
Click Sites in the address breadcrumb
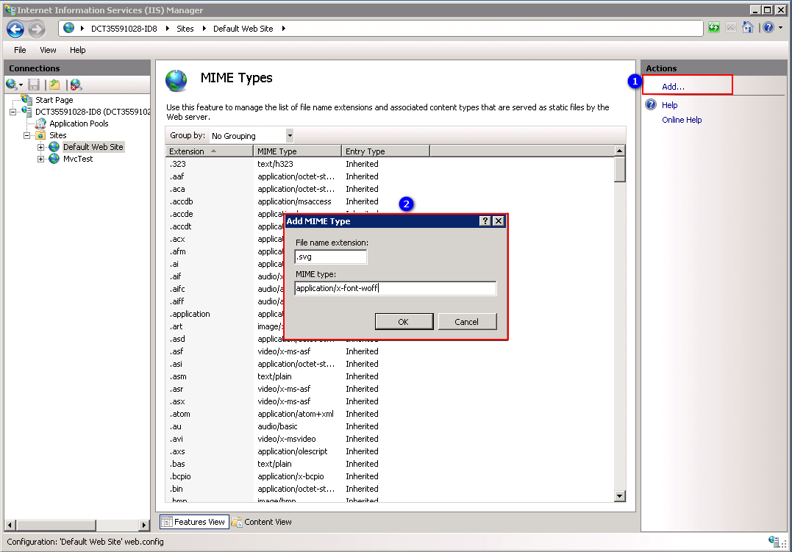point(185,29)
